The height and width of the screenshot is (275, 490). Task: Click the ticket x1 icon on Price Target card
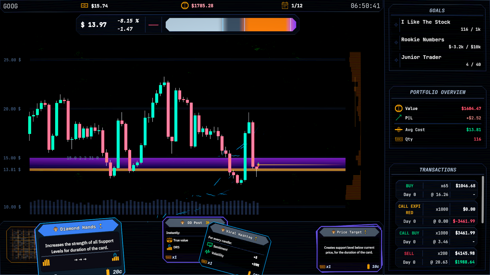323,267
